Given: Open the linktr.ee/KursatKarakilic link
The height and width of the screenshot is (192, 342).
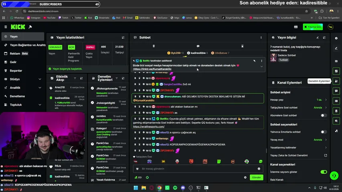Looking at the screenshot, I should pyautogui.click(x=152, y=69).
